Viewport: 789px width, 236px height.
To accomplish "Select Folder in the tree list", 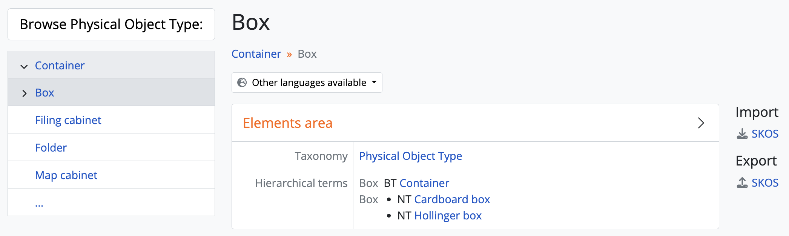I will [51, 148].
